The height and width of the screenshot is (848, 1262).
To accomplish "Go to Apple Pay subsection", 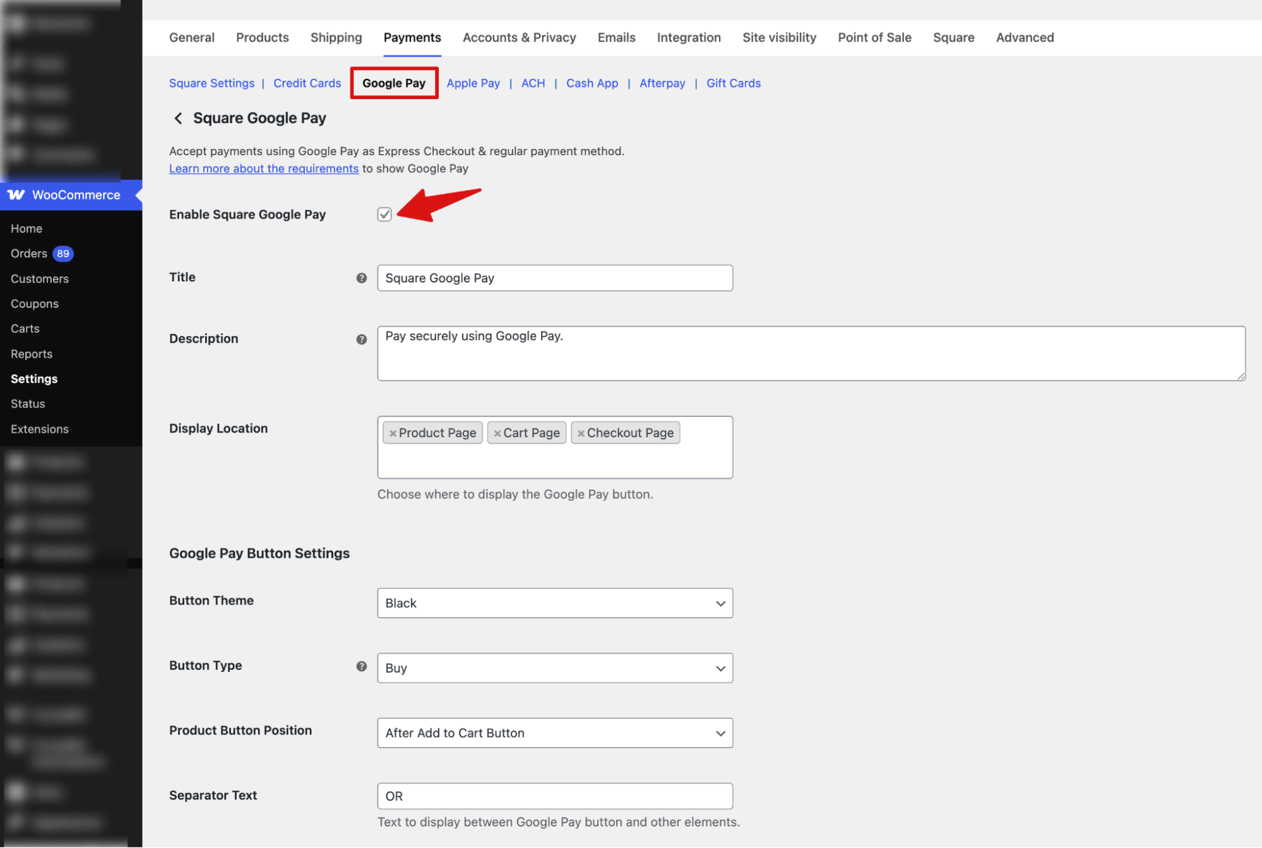I will 473,83.
